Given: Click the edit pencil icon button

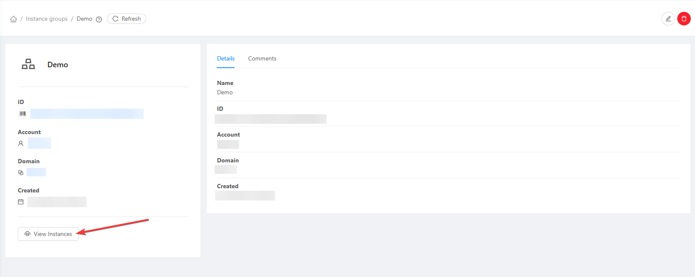Looking at the screenshot, I should [668, 19].
